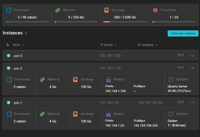Viewport: 200px width, 137px height.
Task: Click the Mémoire quota RAM icon
Action: click(58, 10)
